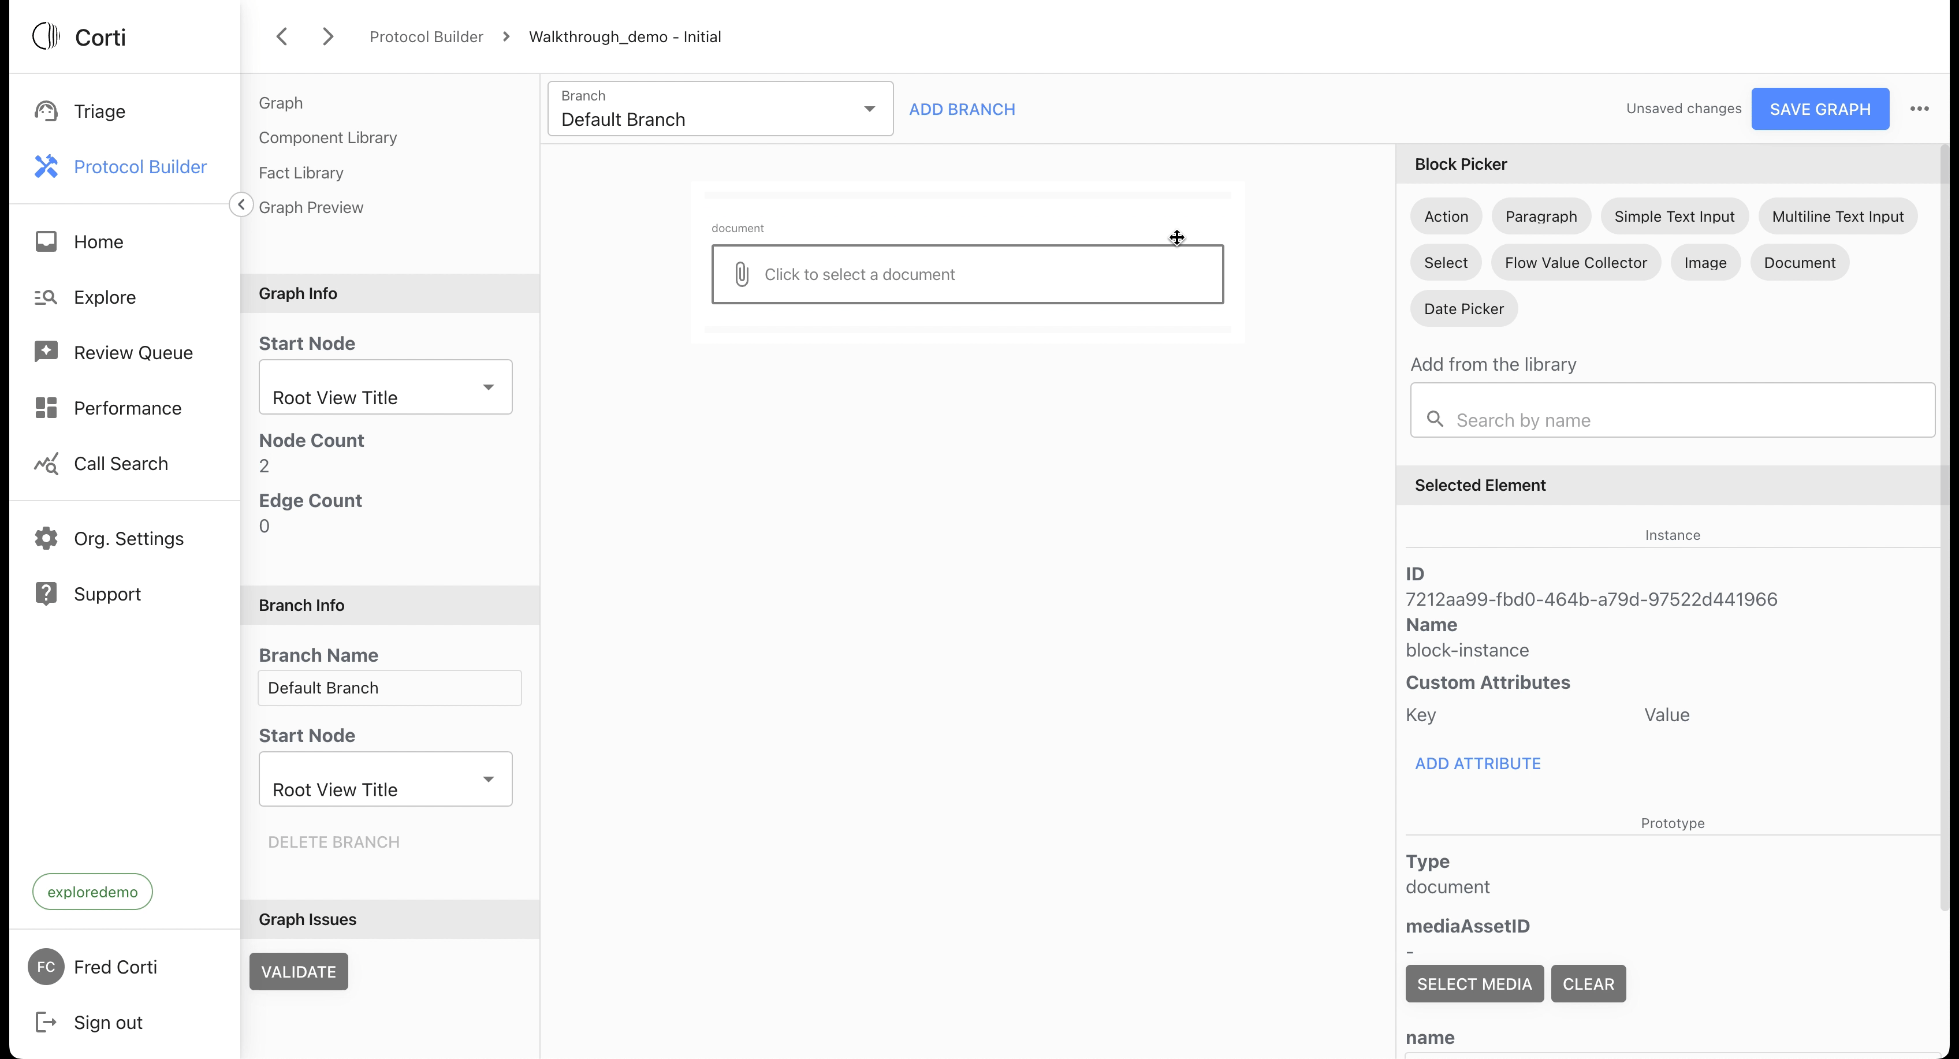Open the three-dot more options menu
Screen dimensions: 1959x1059
(x=1919, y=109)
